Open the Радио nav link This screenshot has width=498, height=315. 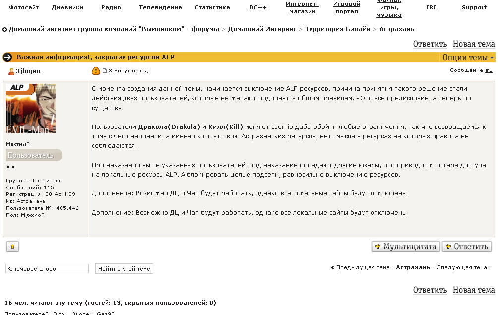[111, 7]
